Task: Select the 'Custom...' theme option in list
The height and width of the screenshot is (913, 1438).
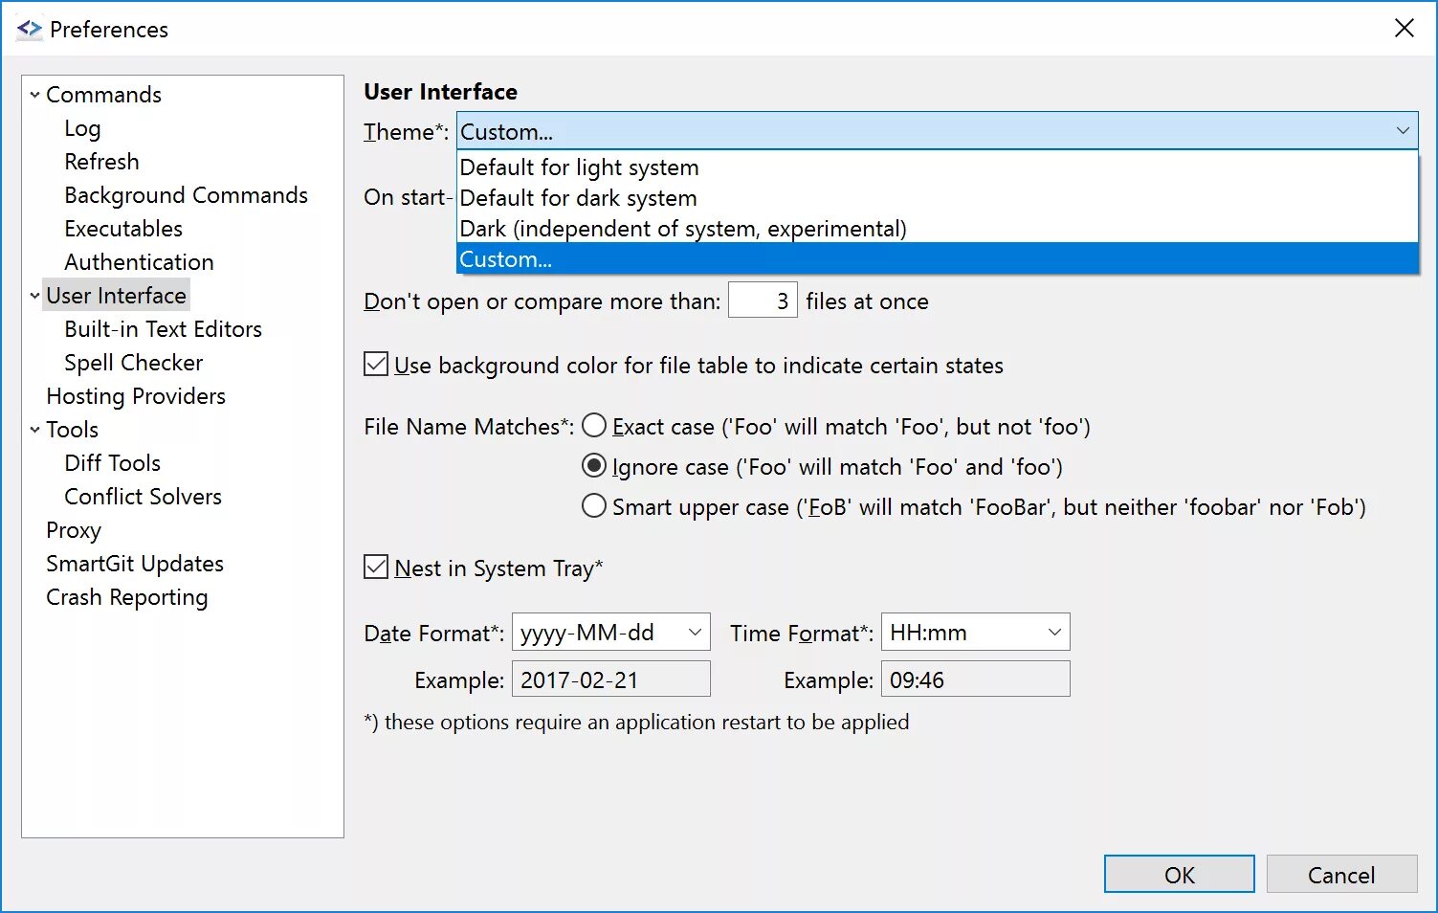Action: click(x=938, y=259)
